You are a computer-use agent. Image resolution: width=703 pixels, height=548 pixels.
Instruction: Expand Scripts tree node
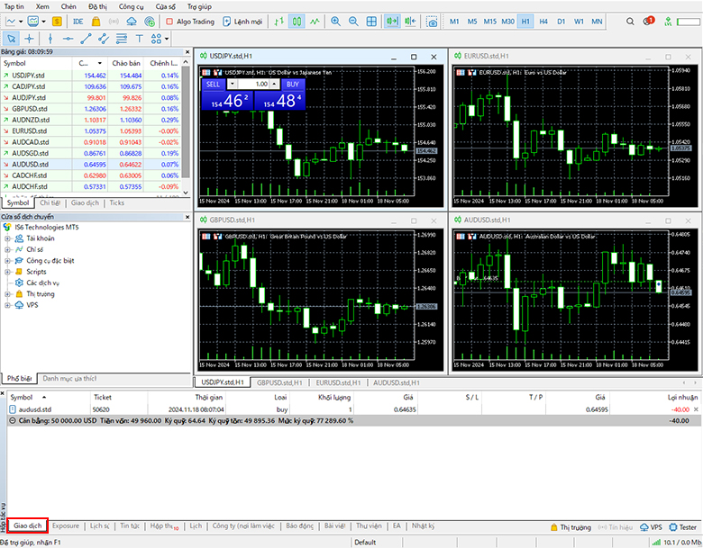[x=7, y=272]
